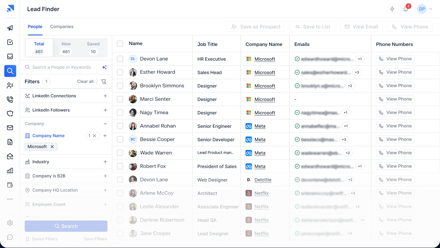The width and height of the screenshot is (440, 248).
Task: Click the Save to List button
Action: pos(312,27)
